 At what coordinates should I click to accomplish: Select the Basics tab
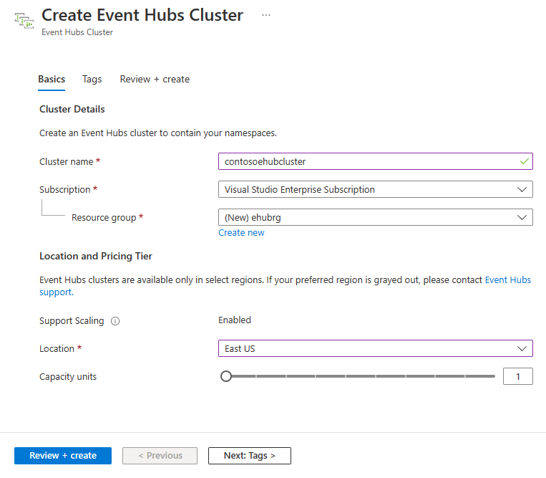click(x=52, y=79)
